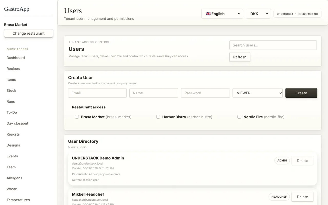Screen dimensions: 328x205
Task: Open Dashboard in the sidebar
Action: (x=16, y=58)
